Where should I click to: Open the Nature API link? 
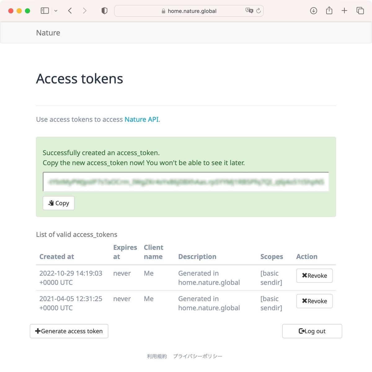click(142, 119)
